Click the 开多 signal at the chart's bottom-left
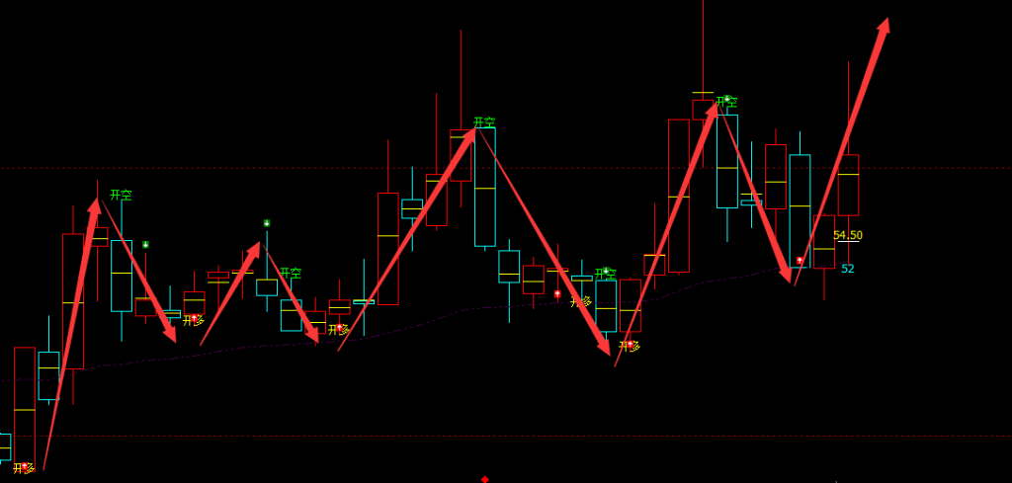This screenshot has height=483, width=1012. pos(24,467)
